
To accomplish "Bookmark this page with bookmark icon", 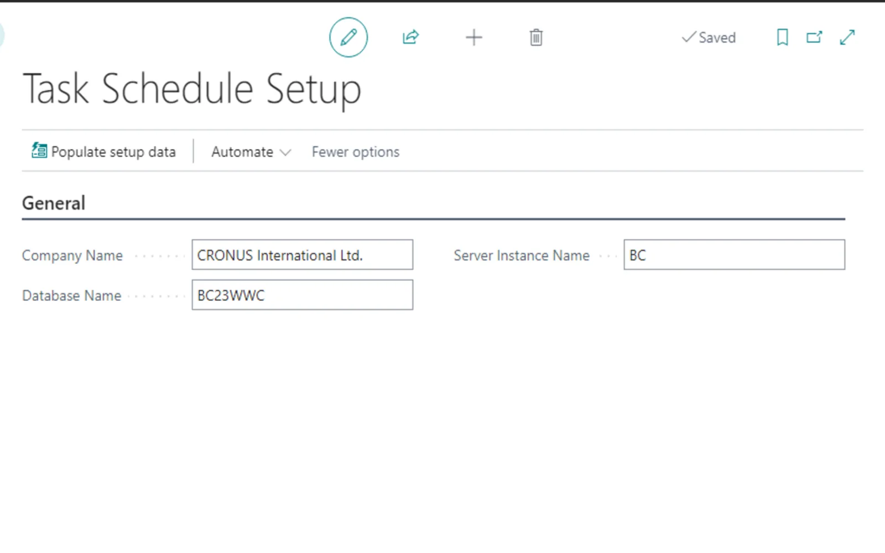I will click(x=782, y=38).
